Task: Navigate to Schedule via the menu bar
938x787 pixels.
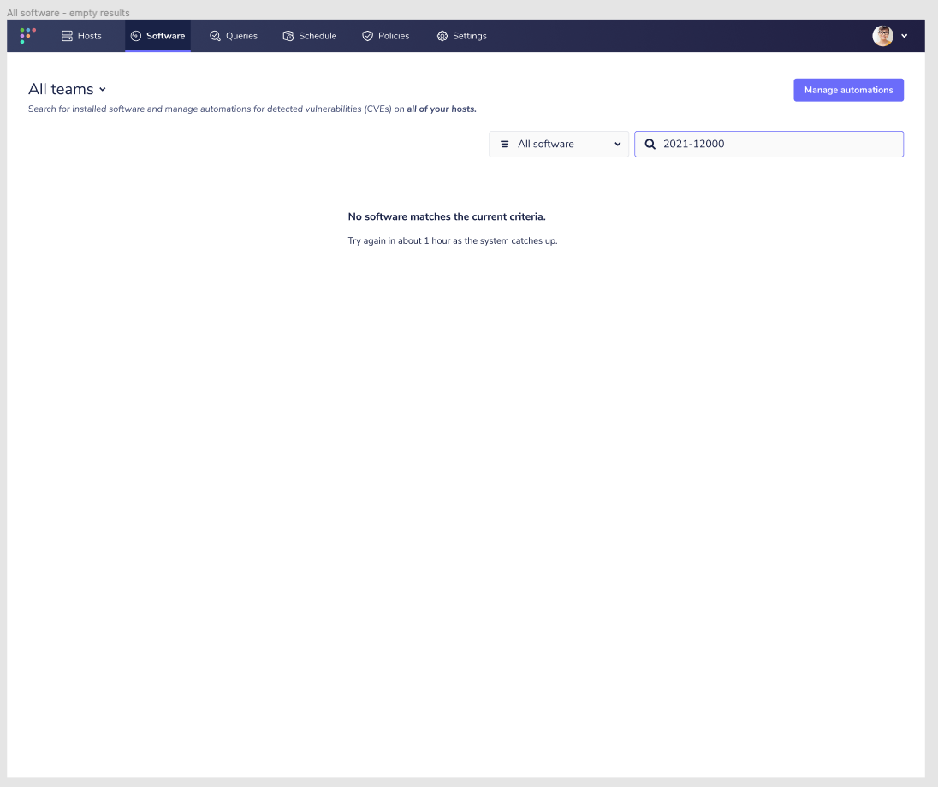Action: 310,35
